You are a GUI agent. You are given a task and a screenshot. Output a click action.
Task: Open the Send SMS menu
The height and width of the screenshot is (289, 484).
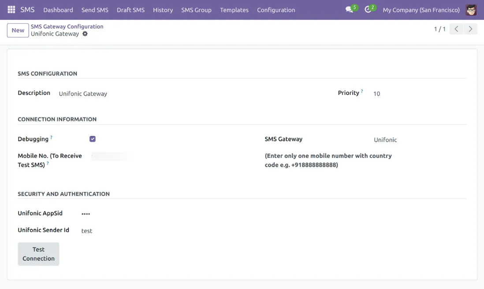(x=95, y=10)
